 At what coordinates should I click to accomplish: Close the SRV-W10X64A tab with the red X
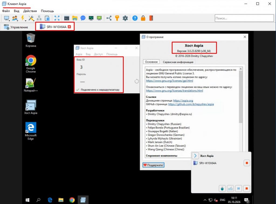tap(70, 27)
